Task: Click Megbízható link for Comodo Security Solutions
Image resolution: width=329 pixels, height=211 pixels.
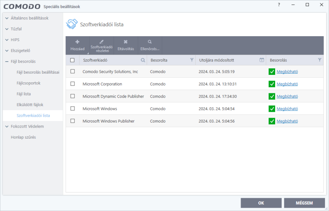Action: [x=287, y=72]
